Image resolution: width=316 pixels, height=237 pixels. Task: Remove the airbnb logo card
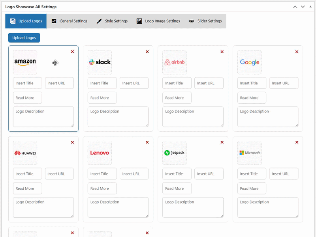click(222, 52)
